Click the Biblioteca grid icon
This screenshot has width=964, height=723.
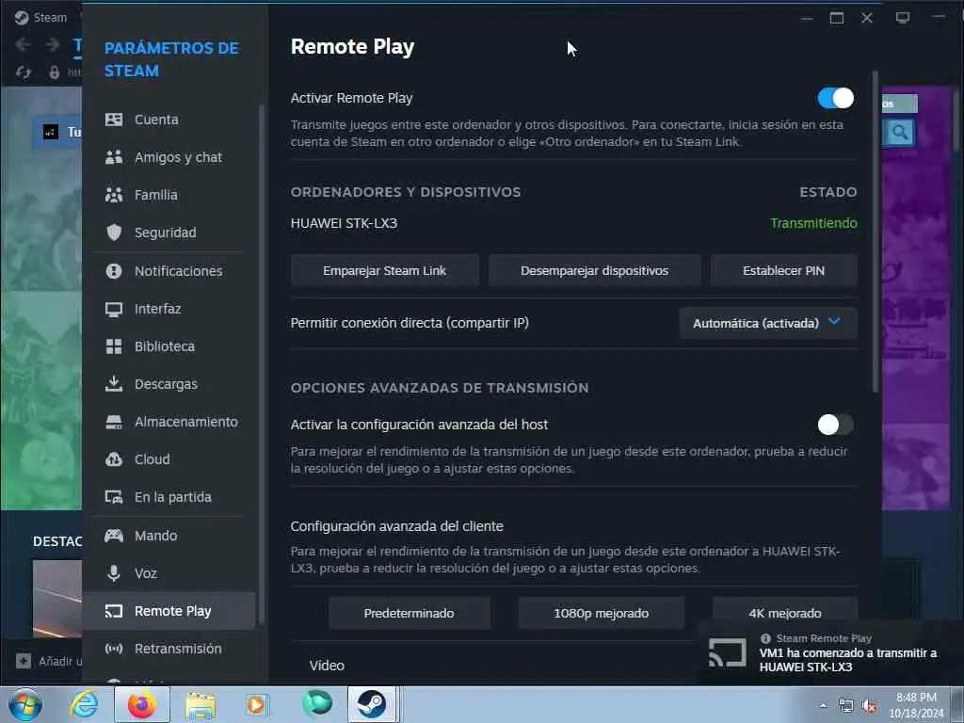click(x=114, y=346)
